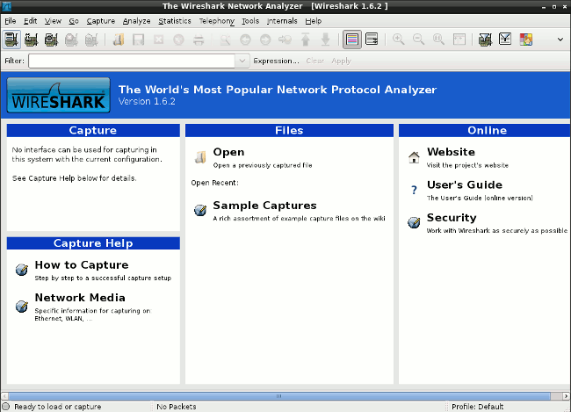The width and height of the screenshot is (571, 412).
Task: Start a new live capture icon
Action: pos(51,40)
